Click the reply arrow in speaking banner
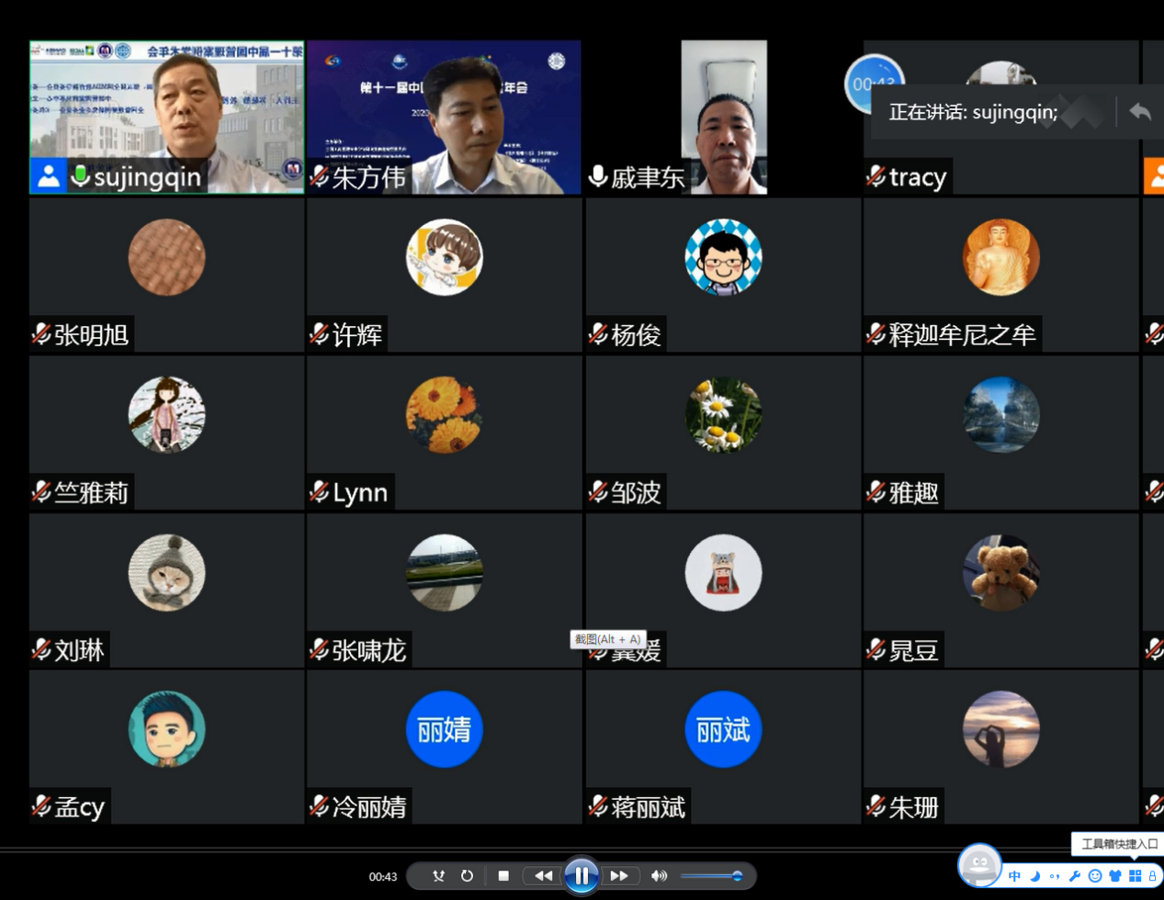Image resolution: width=1164 pixels, height=900 pixels. point(1140,112)
